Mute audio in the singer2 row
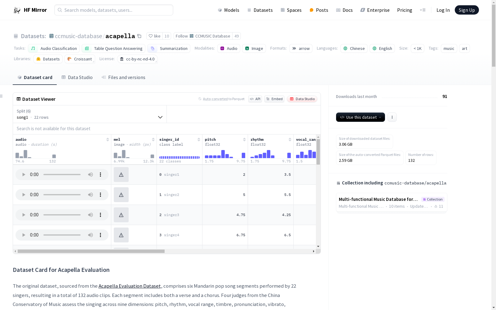496x310 pixels. pos(90,195)
